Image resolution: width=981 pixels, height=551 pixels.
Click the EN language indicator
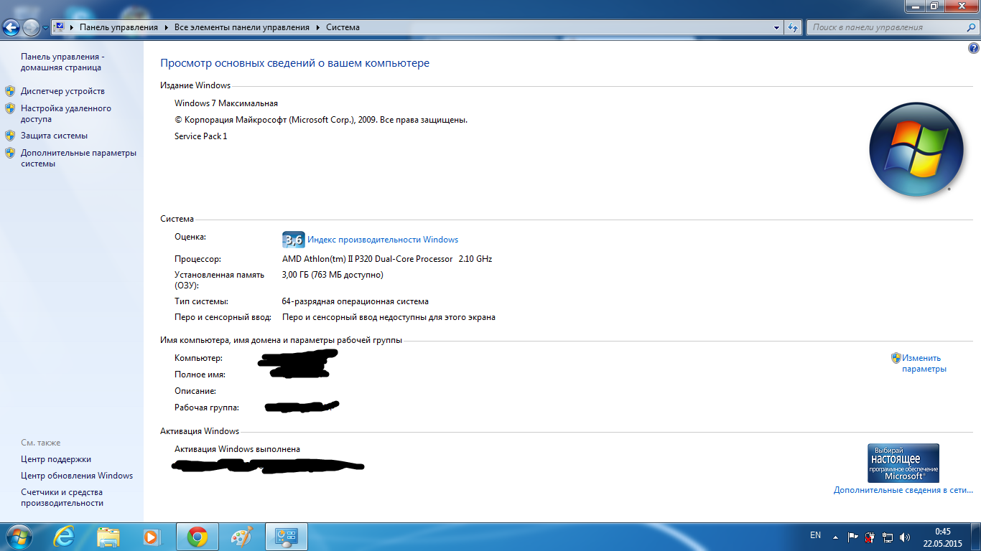(x=815, y=535)
